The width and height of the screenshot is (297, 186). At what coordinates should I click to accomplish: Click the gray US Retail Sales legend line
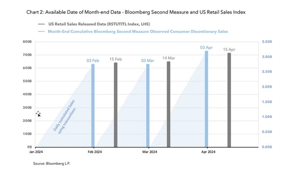pyautogui.click(x=41, y=24)
